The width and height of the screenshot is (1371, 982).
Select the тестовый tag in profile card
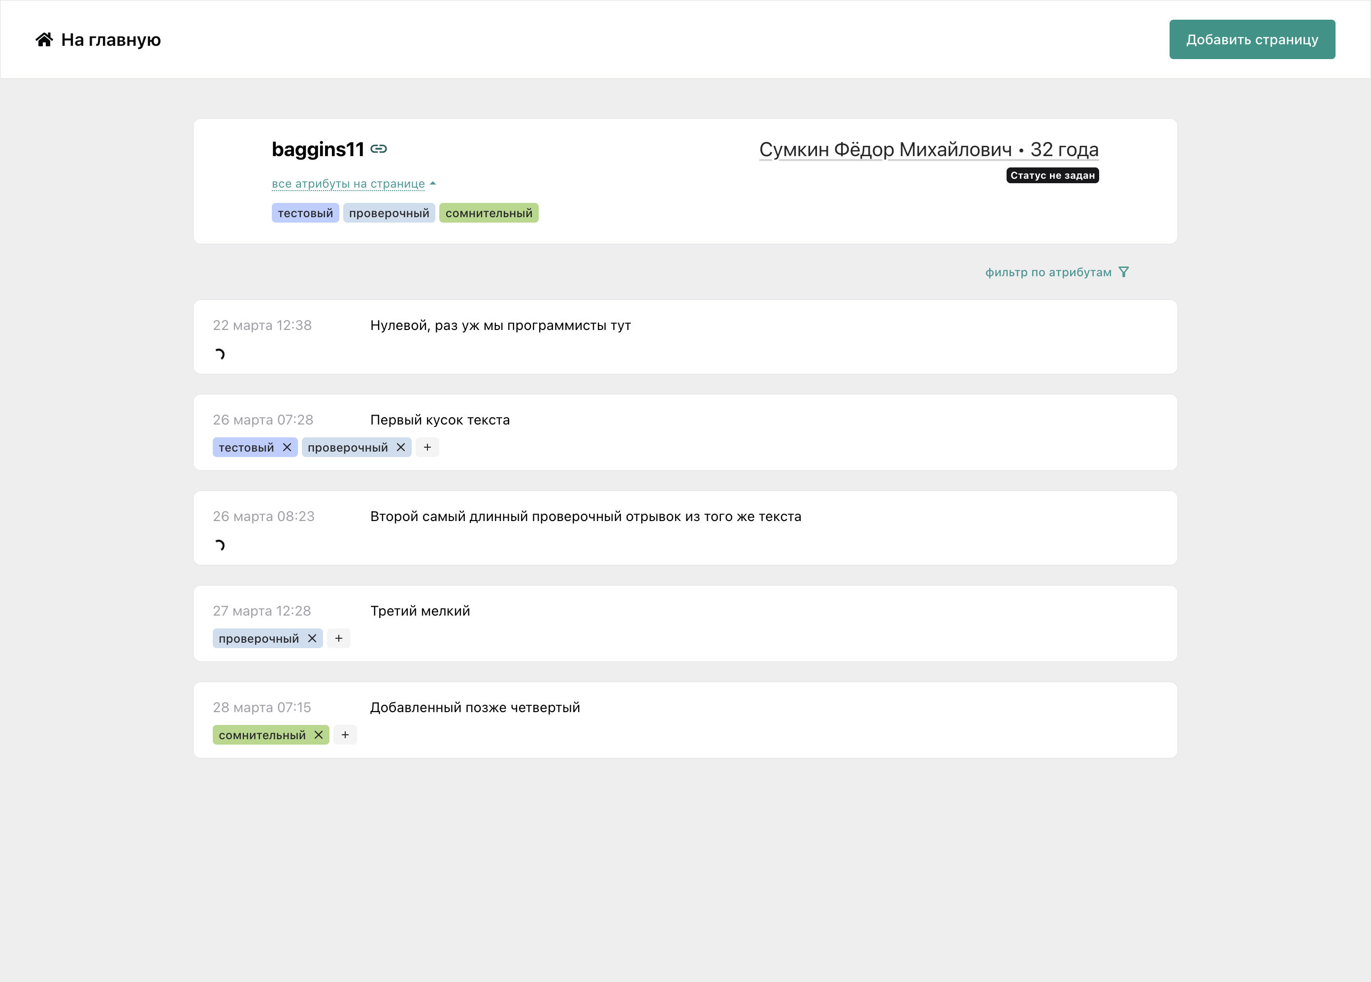(305, 213)
